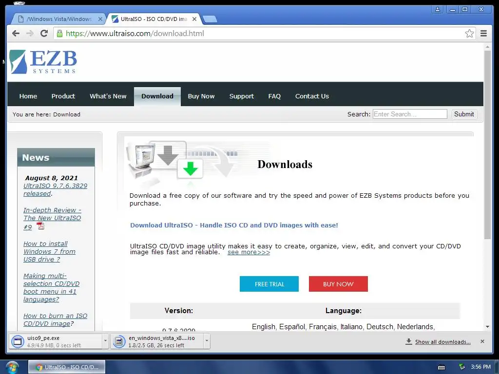
Task: Click the Download UltraISO heading link
Action: [x=234, y=225]
